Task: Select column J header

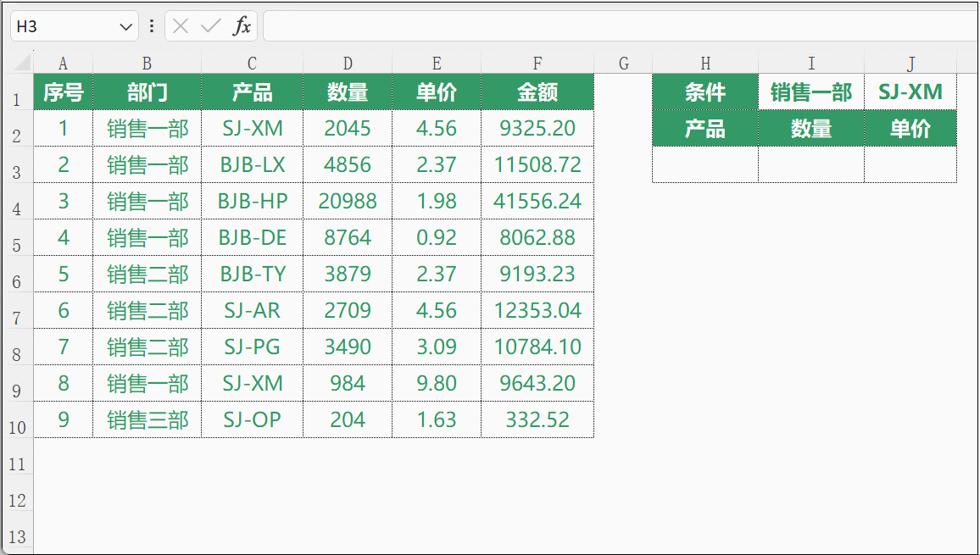Action: [x=910, y=63]
